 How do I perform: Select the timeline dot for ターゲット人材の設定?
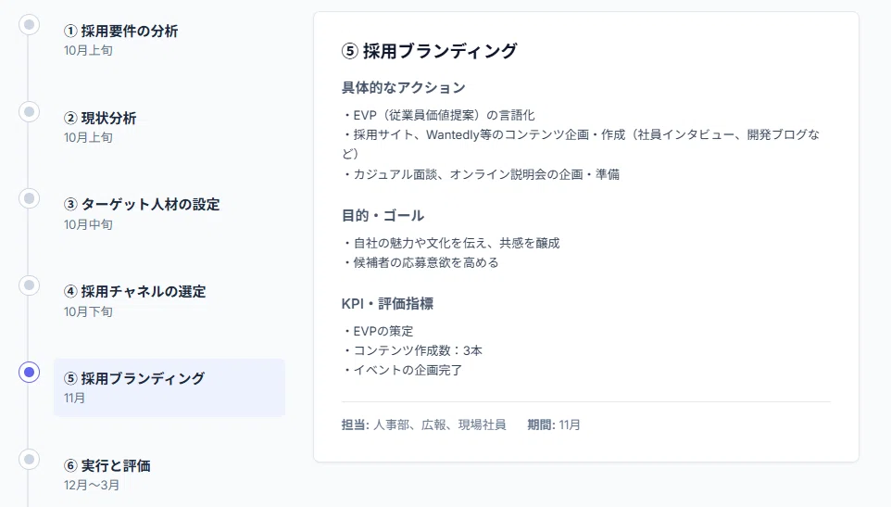point(29,198)
